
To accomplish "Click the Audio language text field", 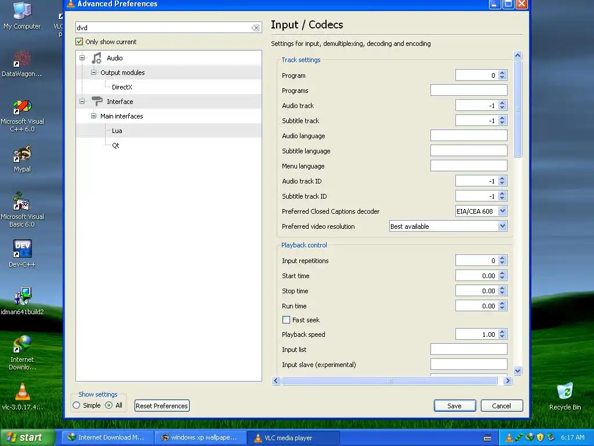I will 469,135.
